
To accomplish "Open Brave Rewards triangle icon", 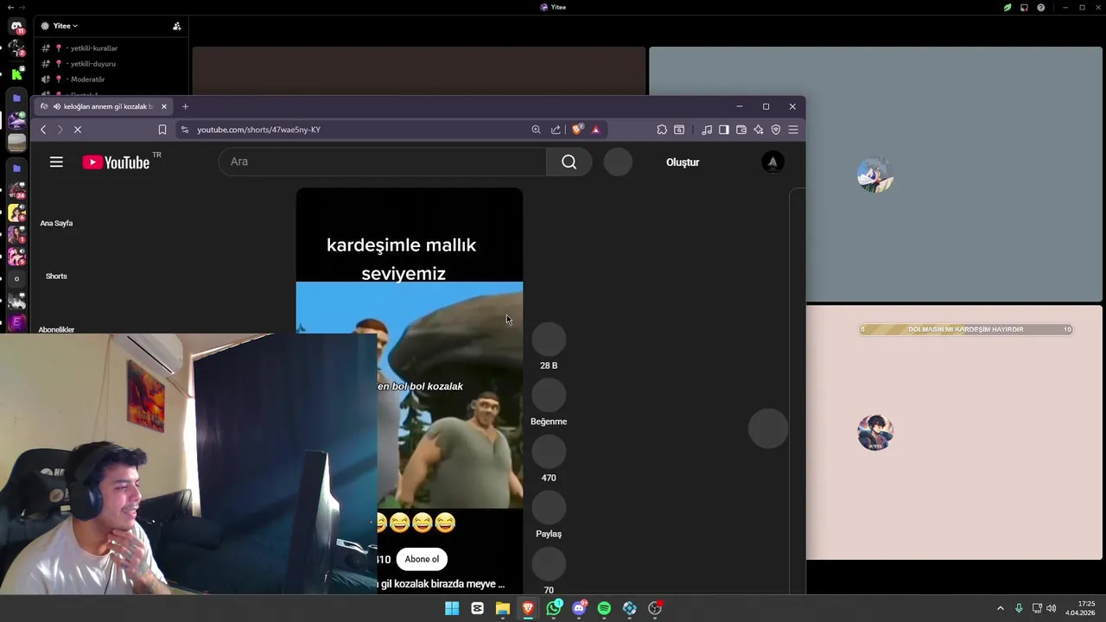I will pyautogui.click(x=595, y=130).
